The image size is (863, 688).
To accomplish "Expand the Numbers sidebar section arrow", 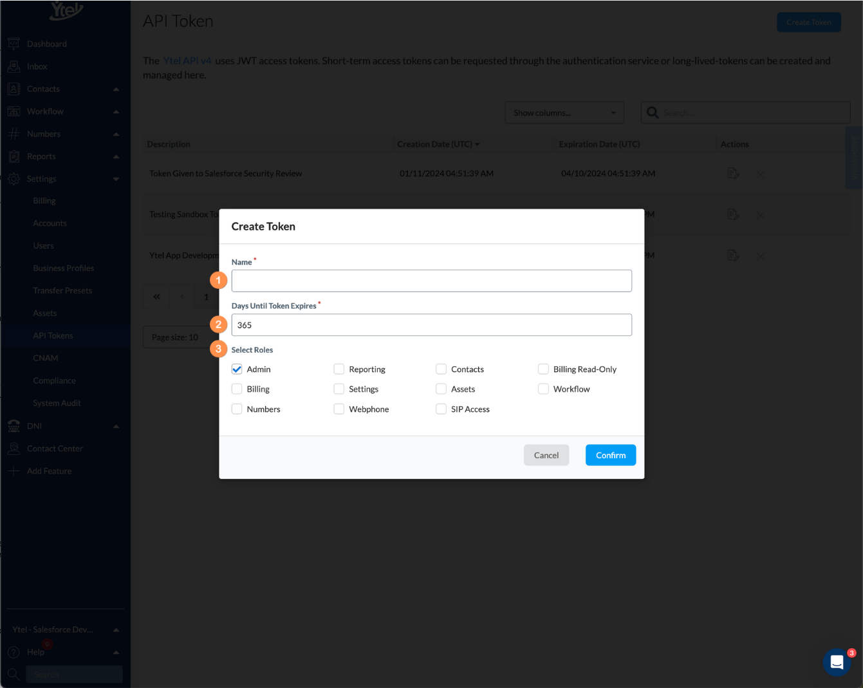I will tap(116, 135).
